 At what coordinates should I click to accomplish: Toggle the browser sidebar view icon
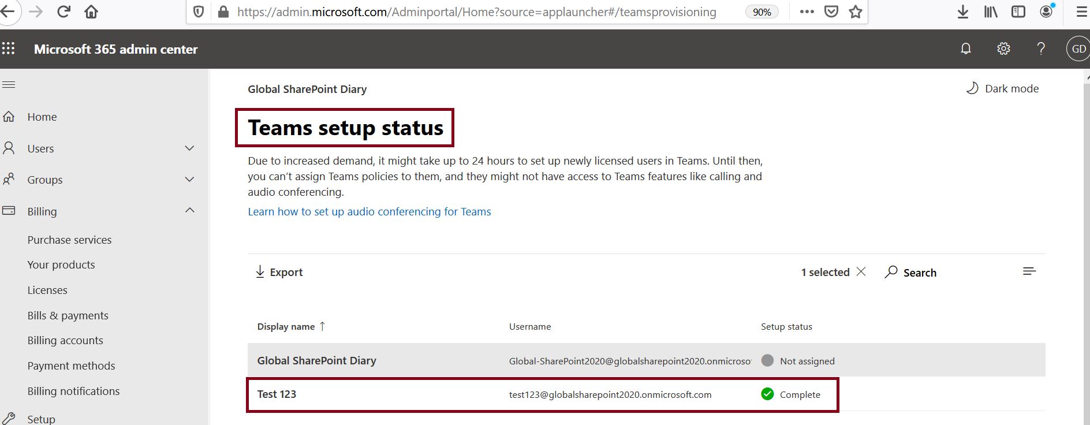1018,12
